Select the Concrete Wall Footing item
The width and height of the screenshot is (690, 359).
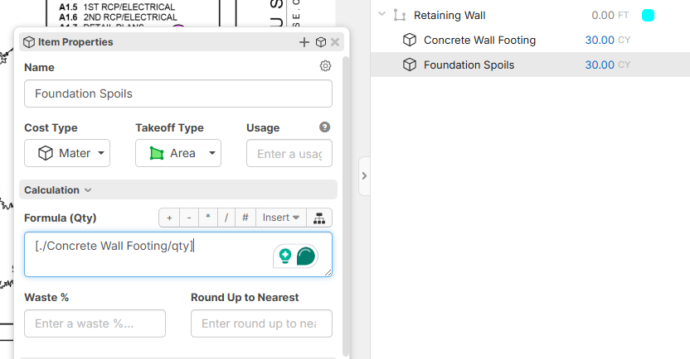530,40
